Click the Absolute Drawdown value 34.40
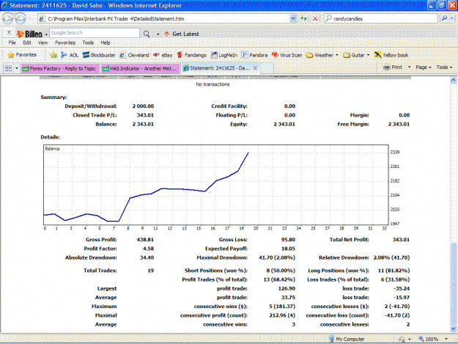Viewport: 458px width, 344px height. (147, 257)
